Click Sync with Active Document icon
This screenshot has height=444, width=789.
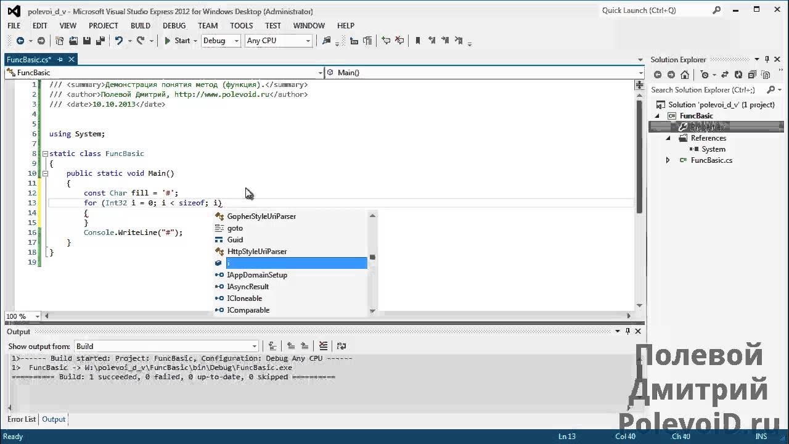coord(724,75)
